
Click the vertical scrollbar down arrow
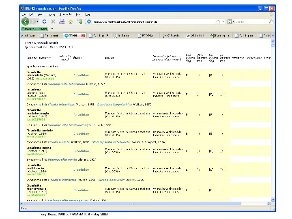pos(273,200)
